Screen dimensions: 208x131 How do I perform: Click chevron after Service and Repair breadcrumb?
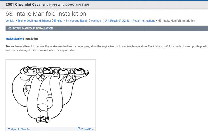[90, 21]
